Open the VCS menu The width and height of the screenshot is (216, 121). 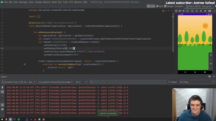[x=71, y=2]
